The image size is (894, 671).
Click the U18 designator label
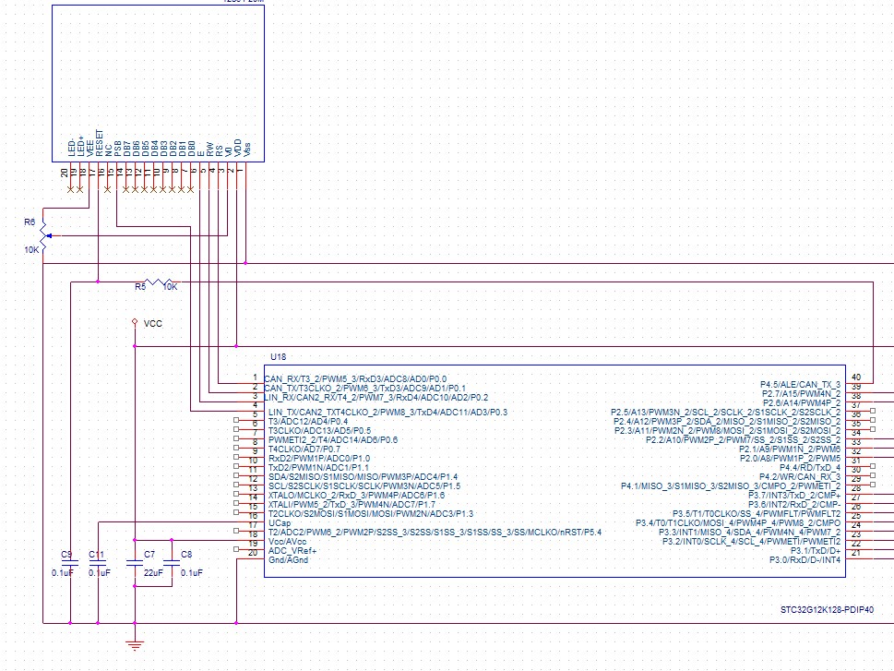279,356
